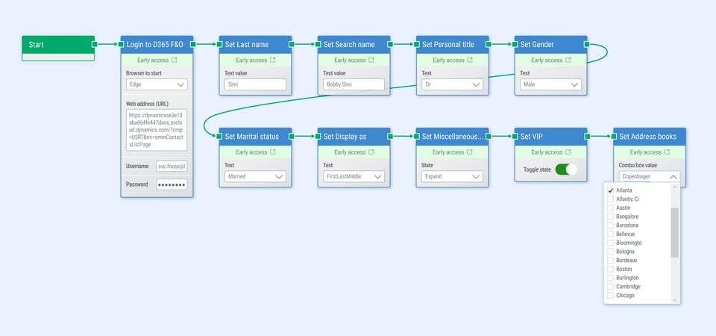Open the State Expand dropdown

point(452,176)
